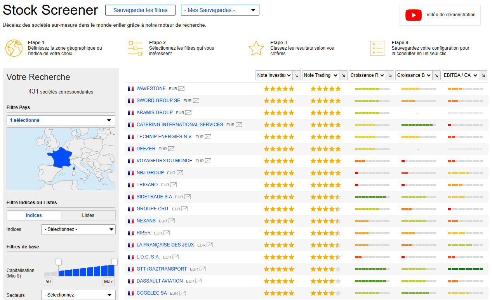The height and width of the screenshot is (300, 492).
Task: Click the chart icon next to WAVESTONE
Action: coord(181,88)
